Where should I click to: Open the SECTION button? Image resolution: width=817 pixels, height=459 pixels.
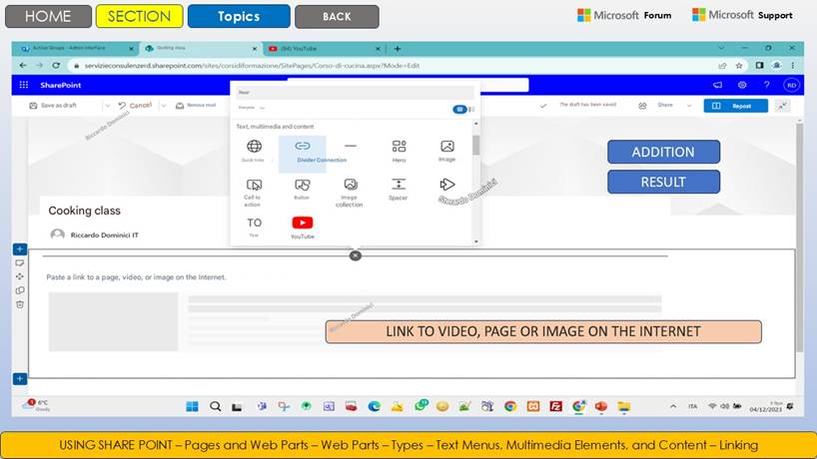click(x=140, y=16)
